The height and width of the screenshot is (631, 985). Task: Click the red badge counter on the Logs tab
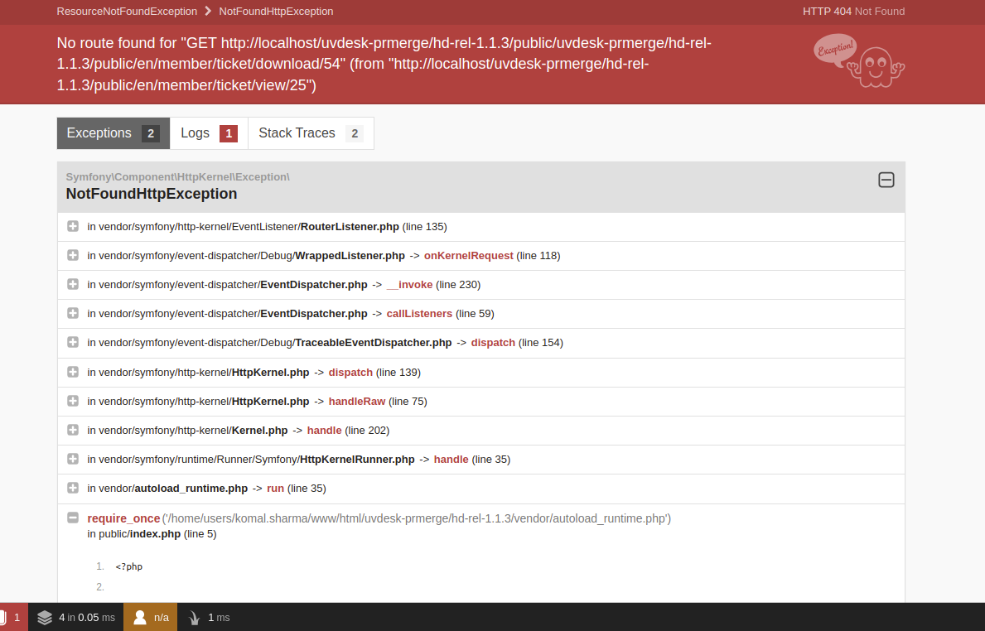tap(227, 132)
